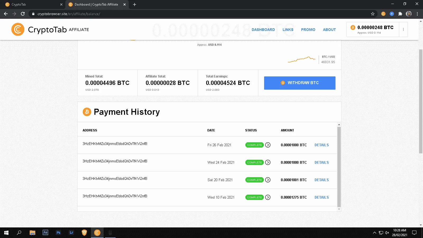The image size is (423, 238).
Task: Open DETAILS for Wed 10 Feb 2021 payment
Action: [321, 197]
